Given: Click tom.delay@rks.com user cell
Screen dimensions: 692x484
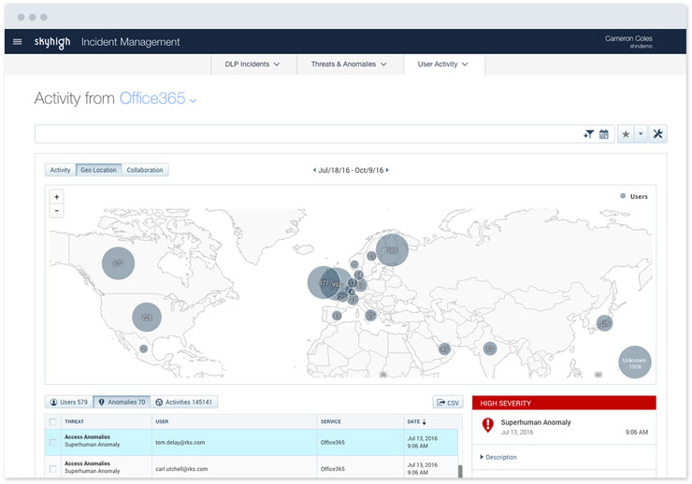Looking at the screenshot, I should point(180,442).
